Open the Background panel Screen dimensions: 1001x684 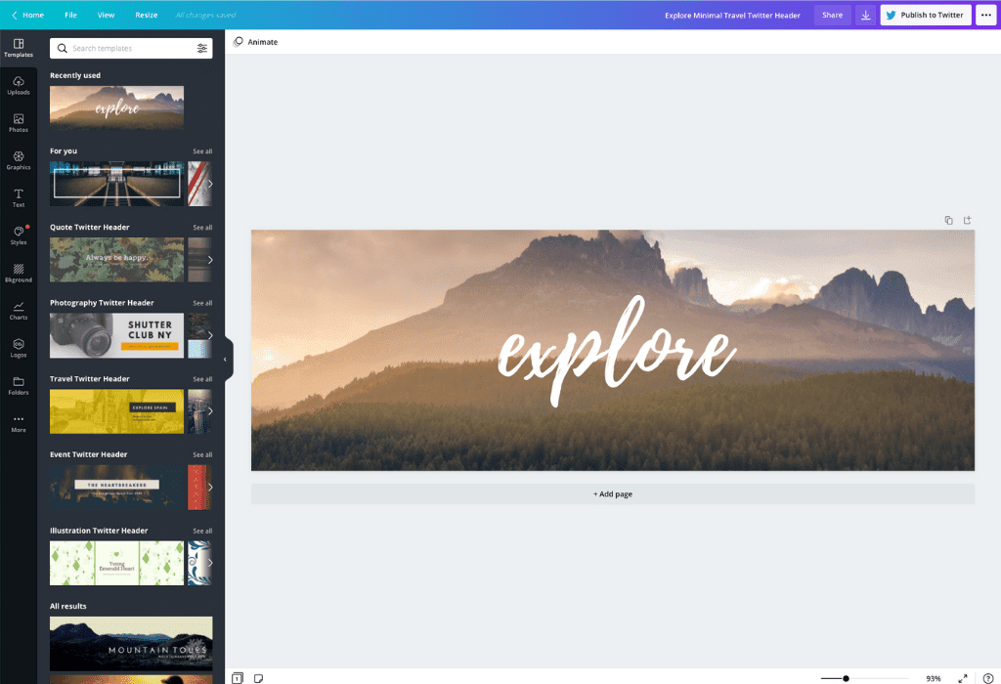(19, 273)
